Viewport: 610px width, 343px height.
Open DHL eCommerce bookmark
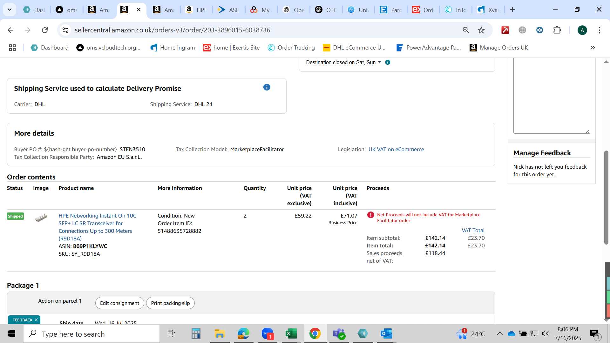pyautogui.click(x=354, y=48)
